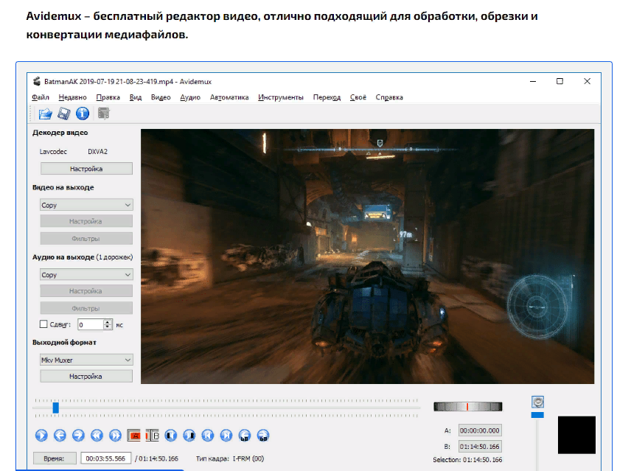Click Фильтры under Видео на выходе
631x471 pixels.
[86, 239]
